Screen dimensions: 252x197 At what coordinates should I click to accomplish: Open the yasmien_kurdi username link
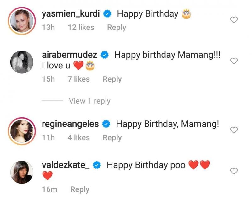coord(71,14)
